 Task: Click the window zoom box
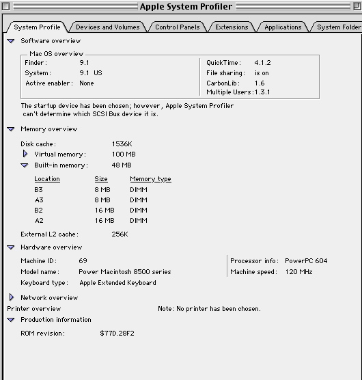[x=357, y=7]
